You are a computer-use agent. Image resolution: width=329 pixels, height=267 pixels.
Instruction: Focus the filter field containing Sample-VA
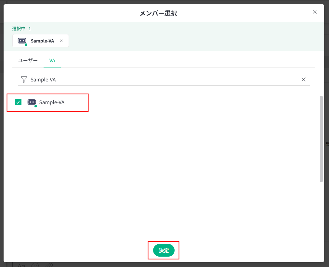pos(163,79)
